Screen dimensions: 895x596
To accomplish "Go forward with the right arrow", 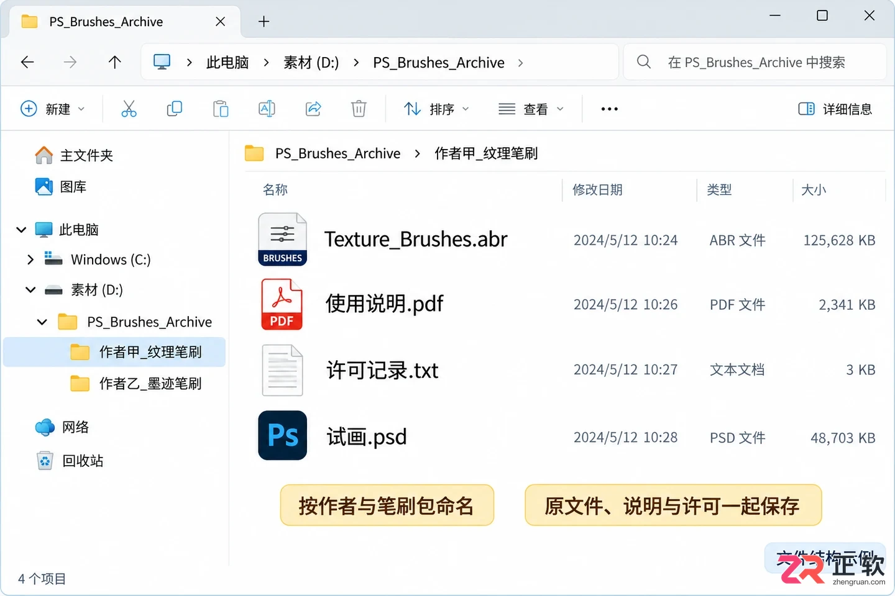I will (x=70, y=62).
